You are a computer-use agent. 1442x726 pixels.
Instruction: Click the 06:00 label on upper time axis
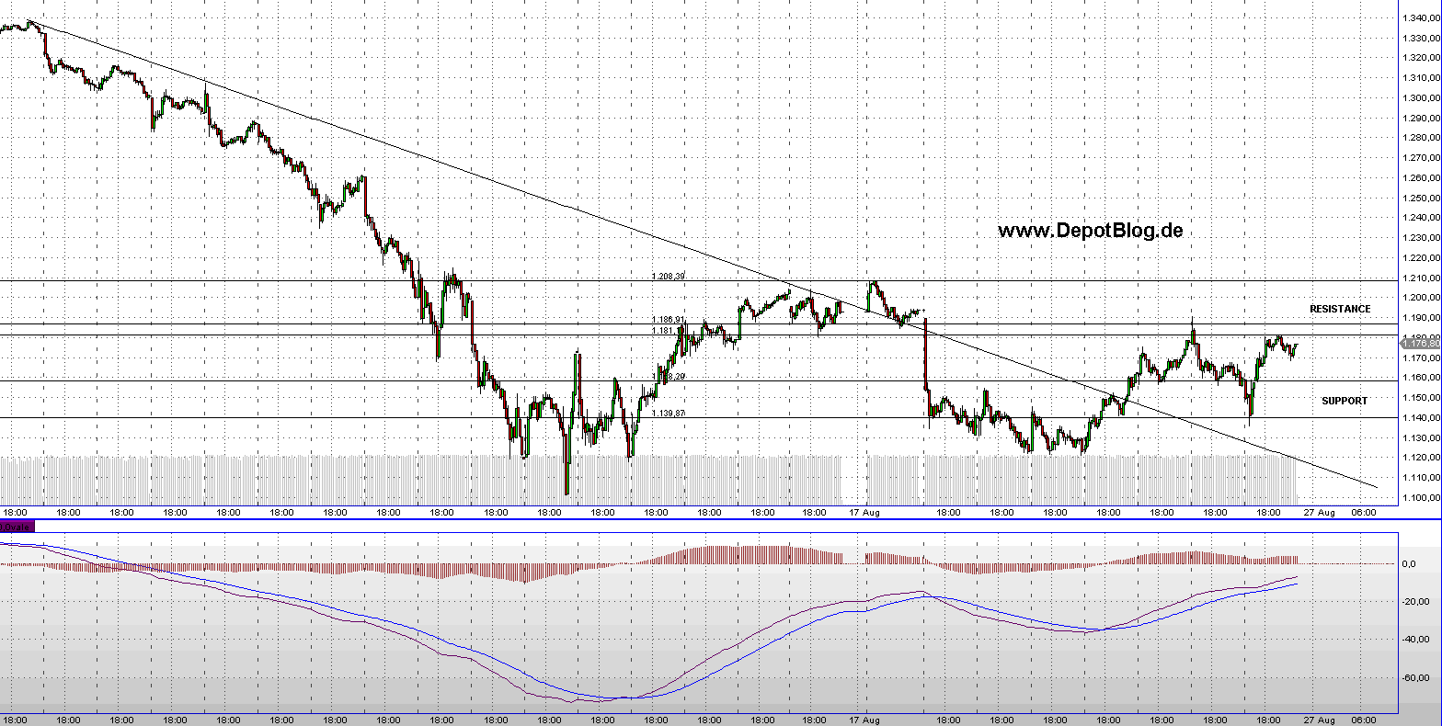[x=1362, y=512]
